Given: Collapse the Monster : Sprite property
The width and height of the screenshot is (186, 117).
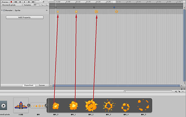Looking at the screenshot, I should pos(2,10).
